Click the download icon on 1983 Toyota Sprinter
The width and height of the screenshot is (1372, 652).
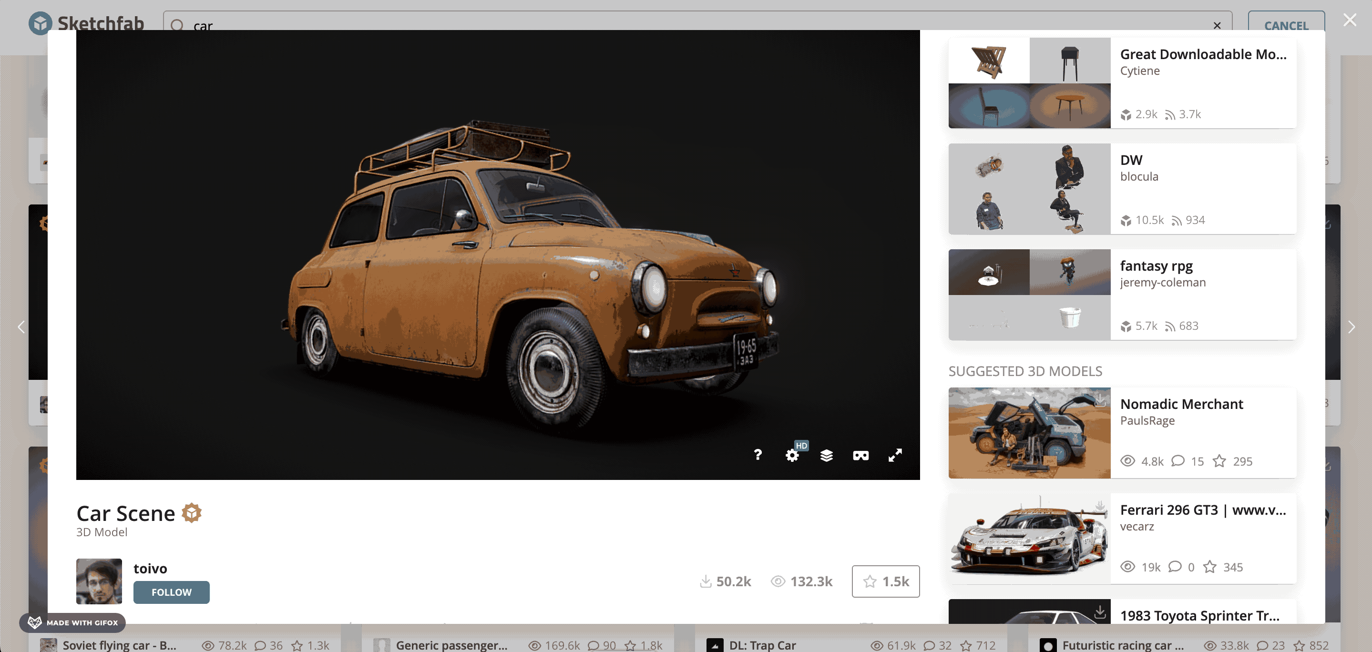(1100, 612)
